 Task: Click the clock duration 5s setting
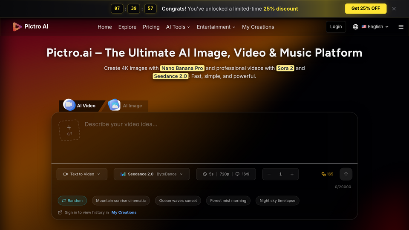point(208,174)
